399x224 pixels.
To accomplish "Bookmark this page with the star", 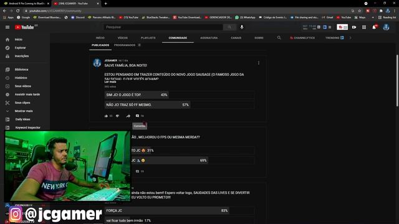I will (x=359, y=11).
